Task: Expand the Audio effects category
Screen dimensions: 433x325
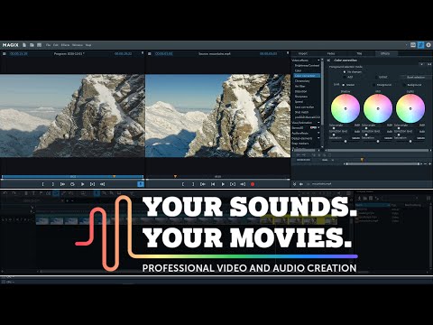Action: [318, 133]
